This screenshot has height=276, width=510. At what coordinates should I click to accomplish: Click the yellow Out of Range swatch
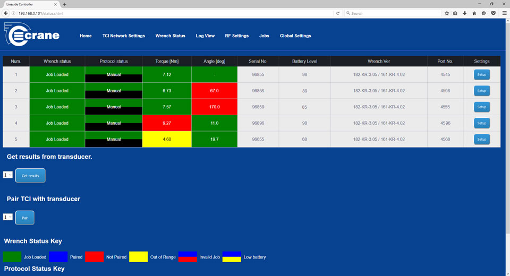[138, 257]
